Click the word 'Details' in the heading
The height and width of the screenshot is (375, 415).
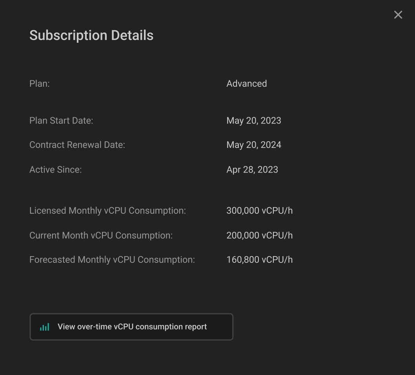[x=132, y=35]
